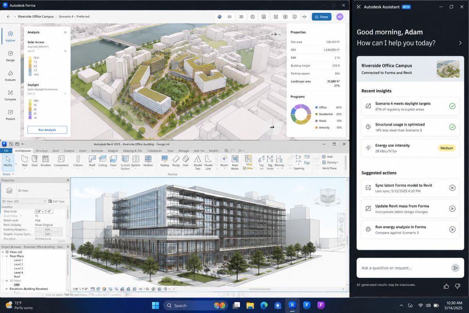469x313 pixels.
Task: Open Evaluate in Forma sidebar
Action: (10, 76)
